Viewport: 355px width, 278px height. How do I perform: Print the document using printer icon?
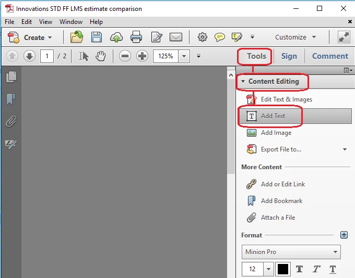(x=136, y=37)
